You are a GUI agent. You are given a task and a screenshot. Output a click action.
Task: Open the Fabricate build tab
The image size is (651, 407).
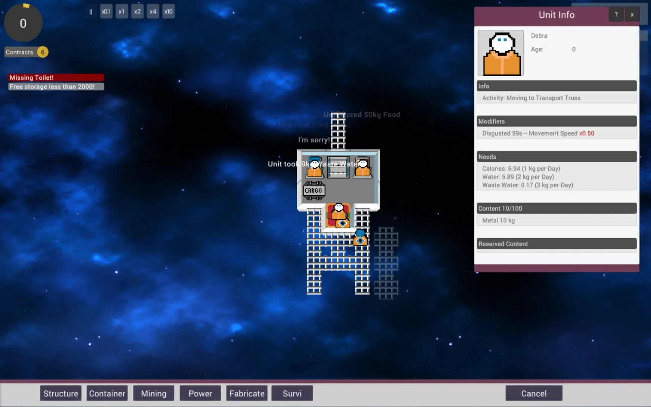247,393
